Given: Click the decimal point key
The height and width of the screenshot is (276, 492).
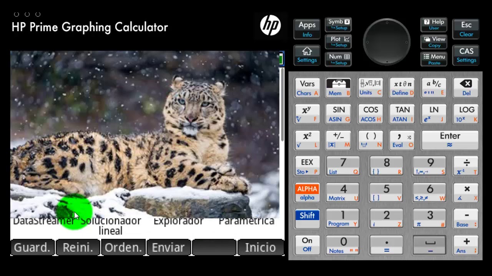Looking at the screenshot, I should [x=386, y=245].
